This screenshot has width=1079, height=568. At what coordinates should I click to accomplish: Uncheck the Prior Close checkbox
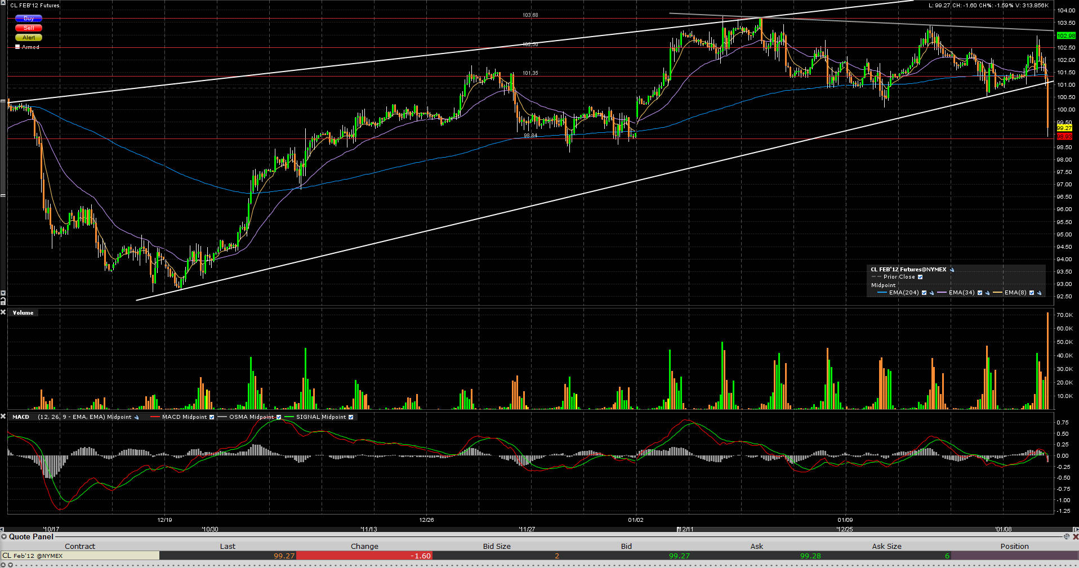pos(920,277)
